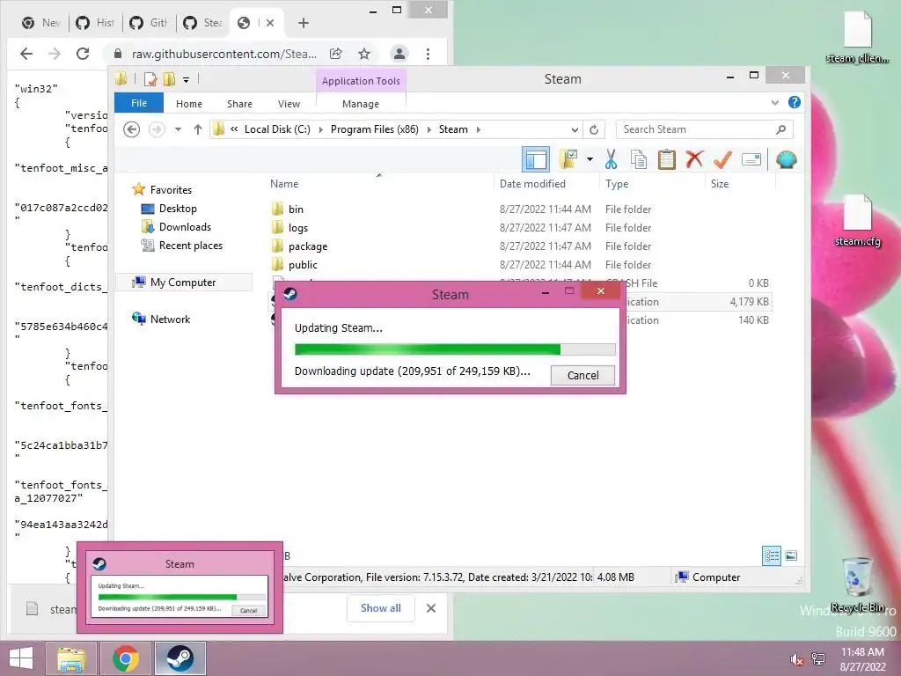Select the public folder

click(x=303, y=264)
